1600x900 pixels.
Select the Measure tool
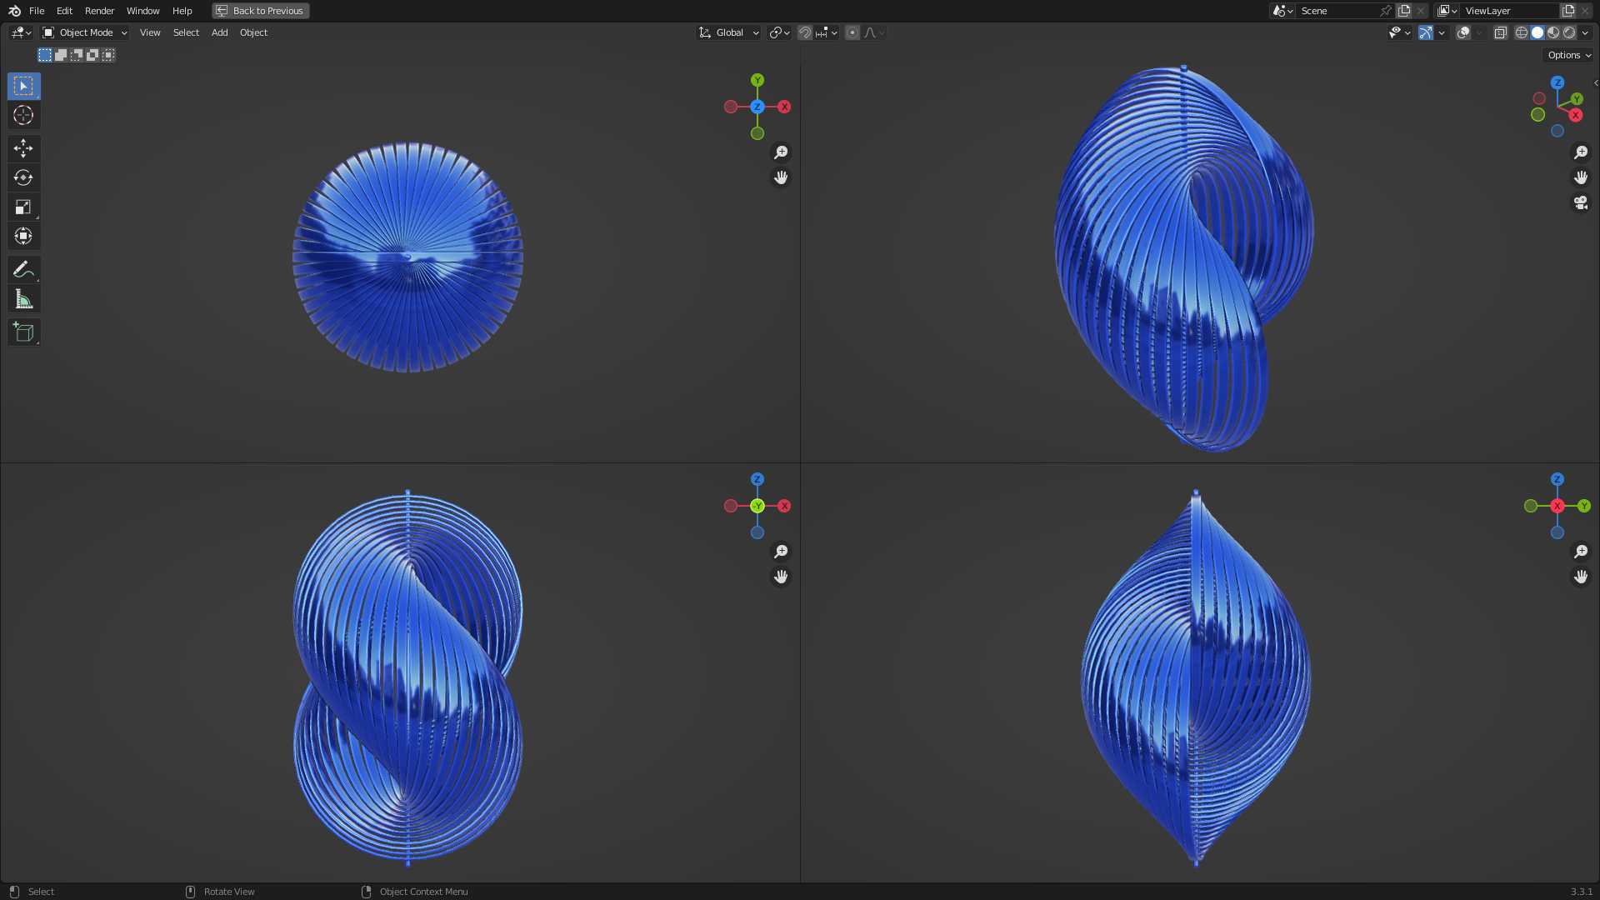pos(23,299)
